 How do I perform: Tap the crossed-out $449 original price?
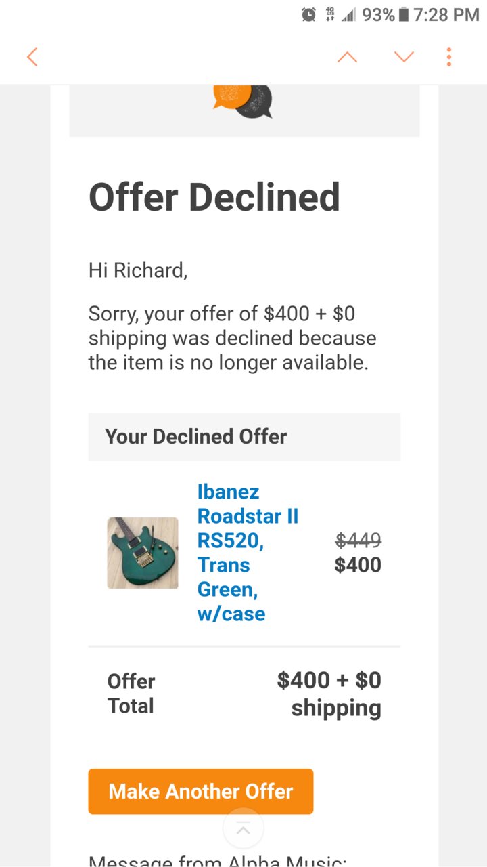tap(358, 541)
